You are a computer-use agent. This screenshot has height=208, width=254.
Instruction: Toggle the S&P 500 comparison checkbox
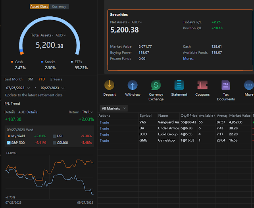[9, 143]
